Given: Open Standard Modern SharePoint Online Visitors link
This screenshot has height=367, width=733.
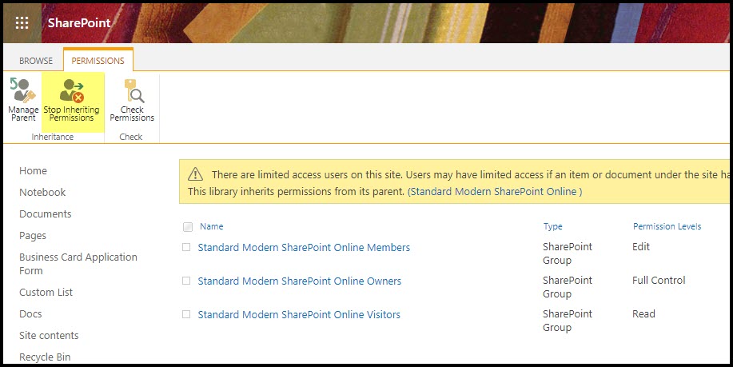Looking at the screenshot, I should (299, 315).
